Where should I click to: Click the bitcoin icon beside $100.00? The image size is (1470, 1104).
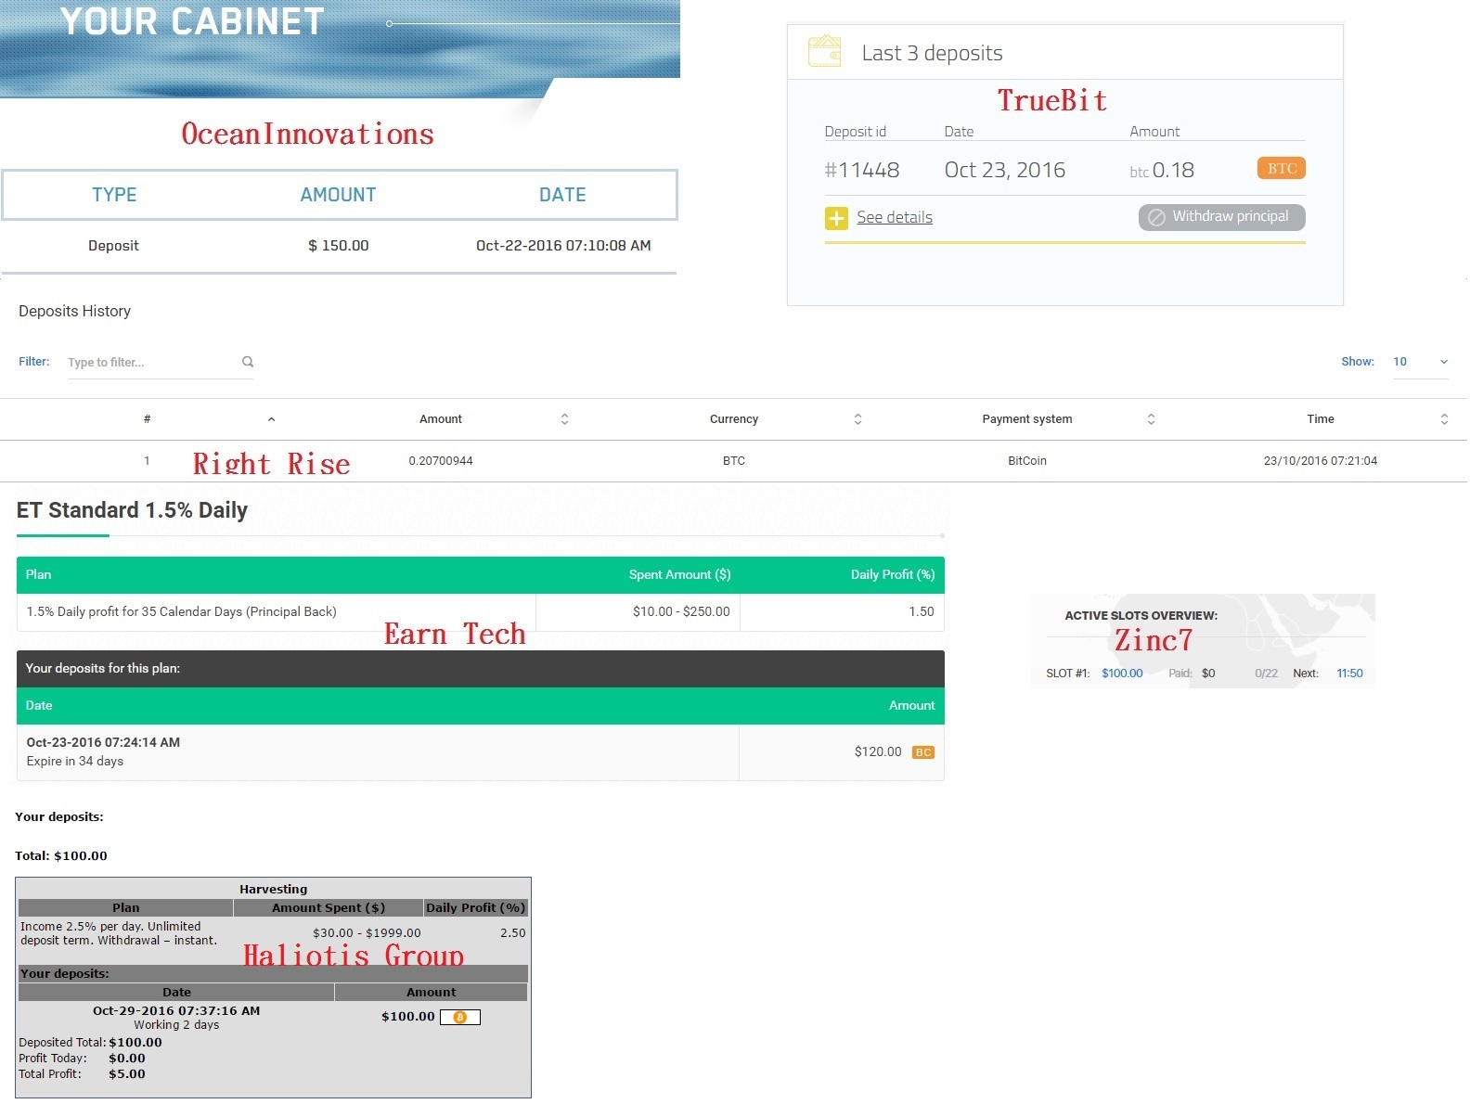pyautogui.click(x=460, y=1018)
